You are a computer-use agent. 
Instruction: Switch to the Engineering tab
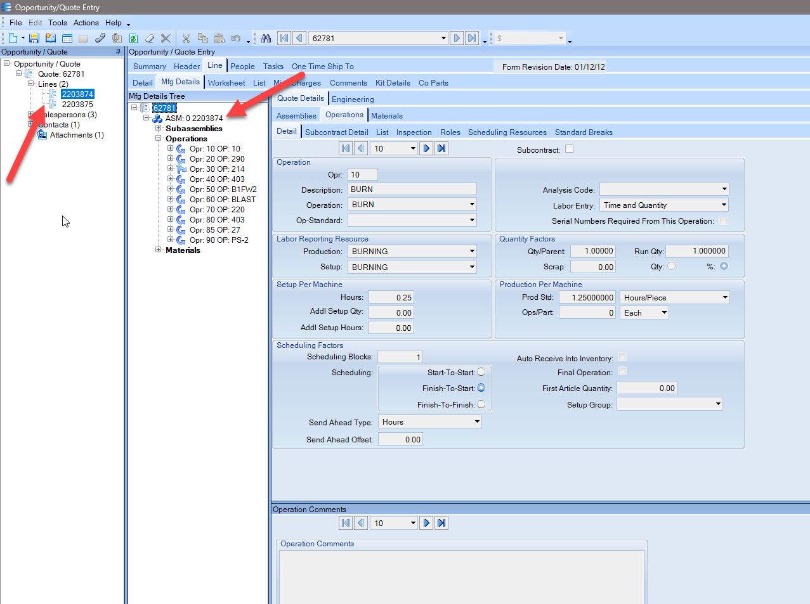[x=353, y=100]
